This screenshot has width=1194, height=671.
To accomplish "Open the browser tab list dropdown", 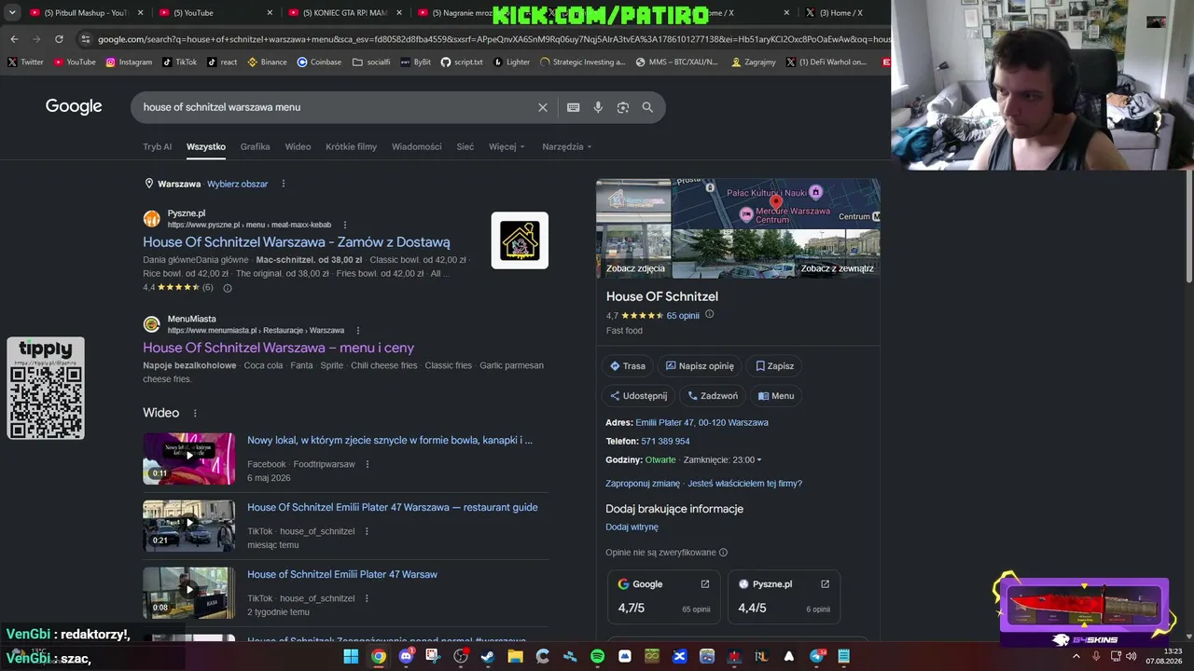I will tap(14, 13).
